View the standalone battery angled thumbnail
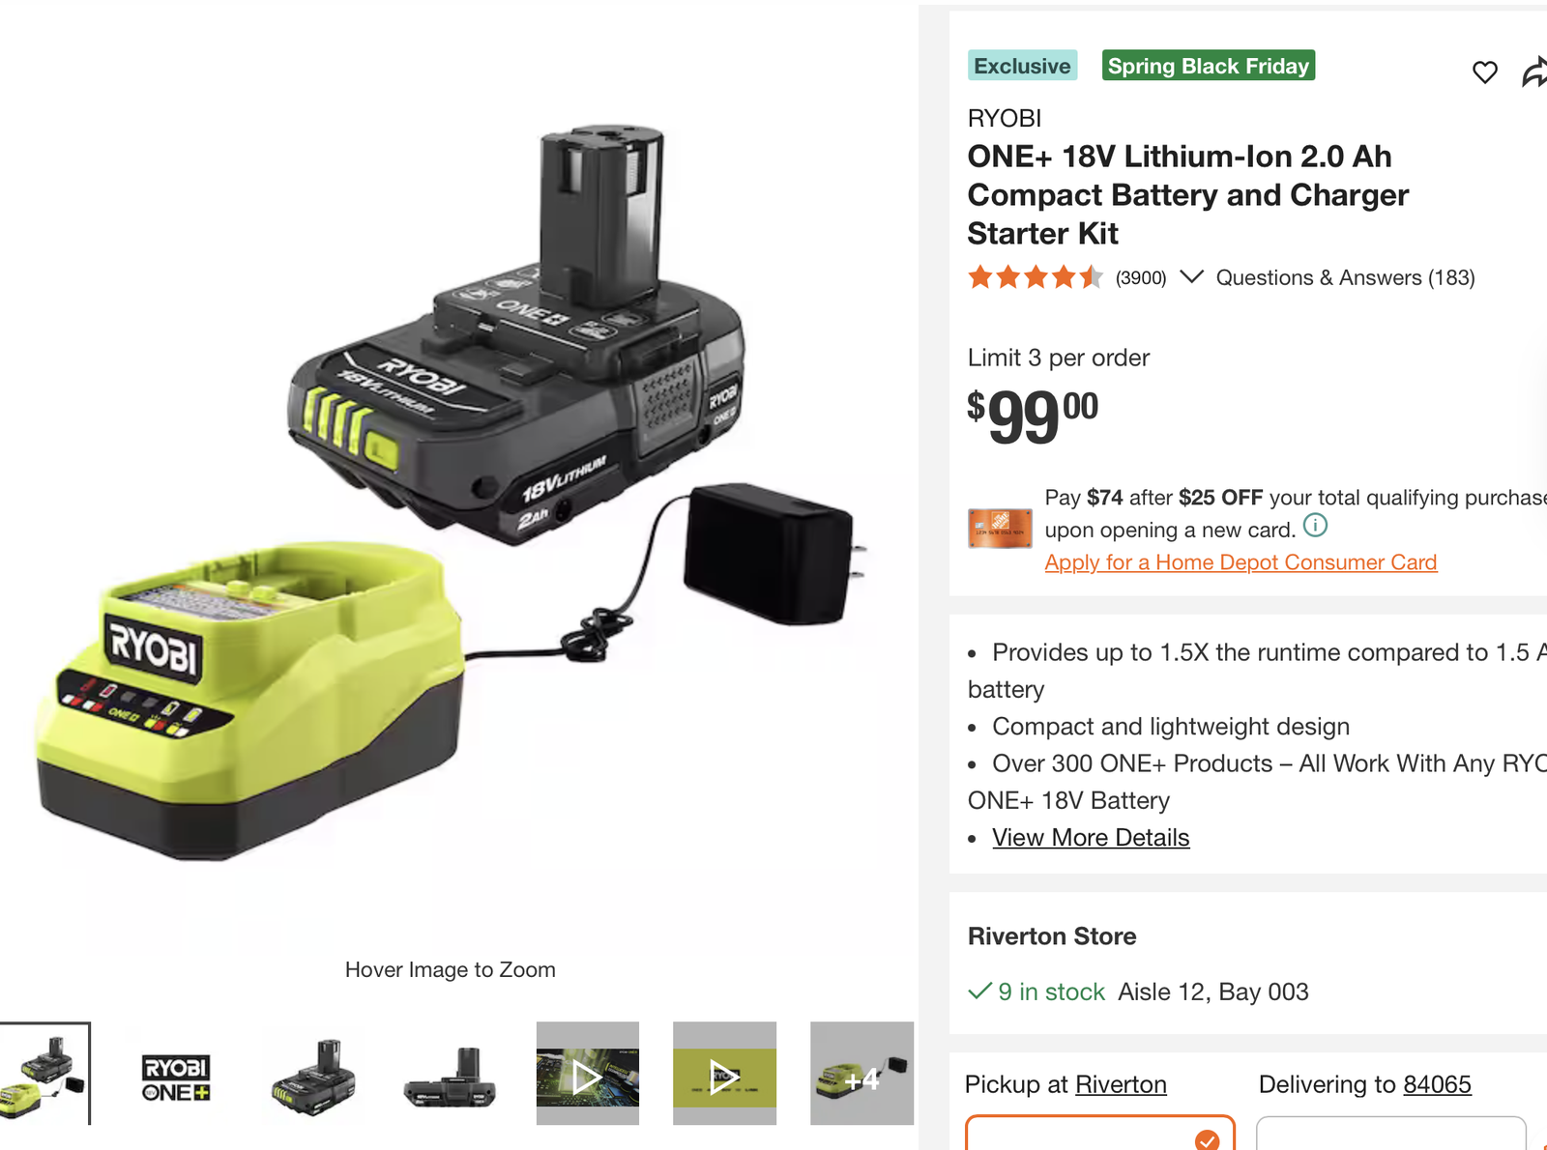 pyautogui.click(x=313, y=1076)
